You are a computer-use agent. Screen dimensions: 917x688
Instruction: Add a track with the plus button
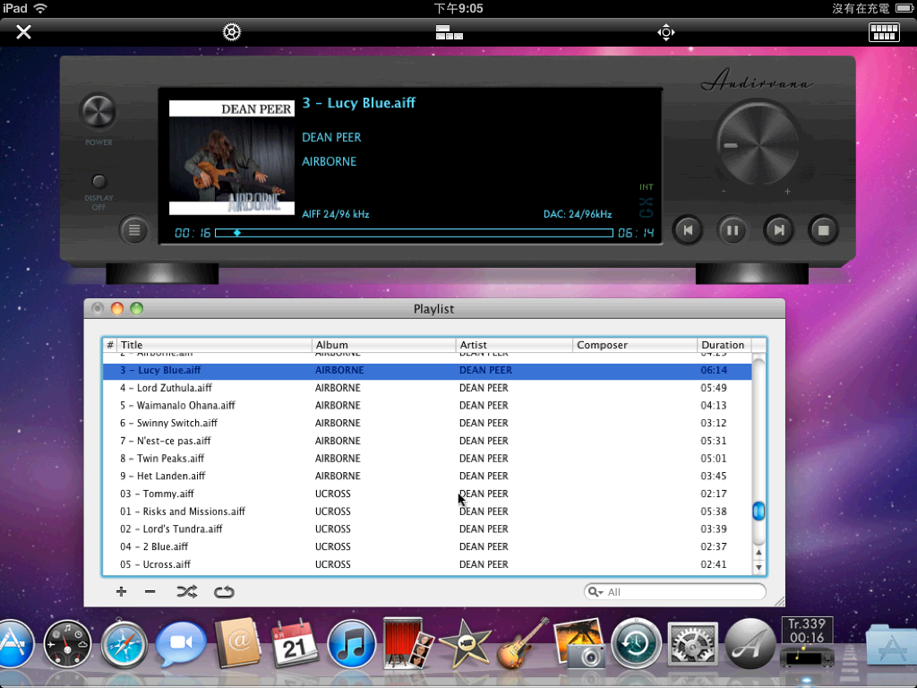[x=121, y=591]
